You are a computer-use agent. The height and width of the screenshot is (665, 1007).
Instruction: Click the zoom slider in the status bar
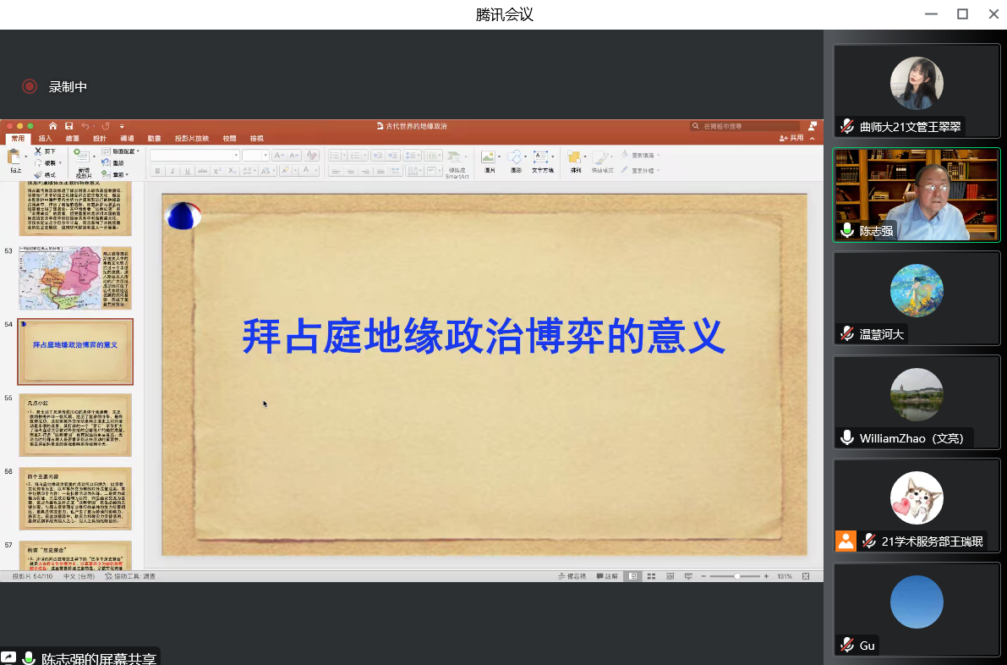[x=737, y=576]
